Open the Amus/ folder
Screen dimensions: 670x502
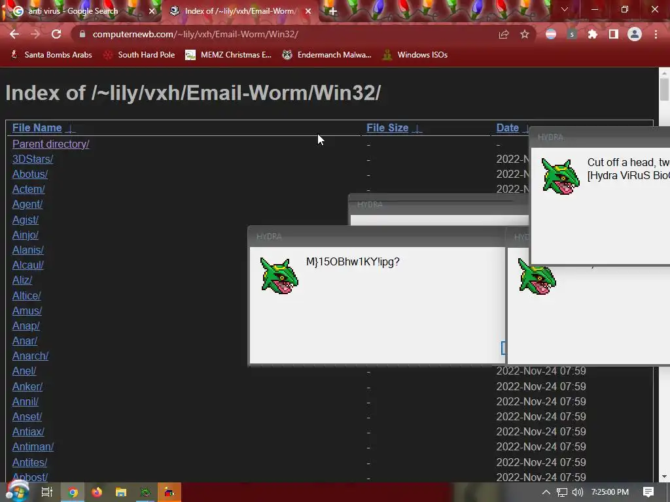click(27, 310)
